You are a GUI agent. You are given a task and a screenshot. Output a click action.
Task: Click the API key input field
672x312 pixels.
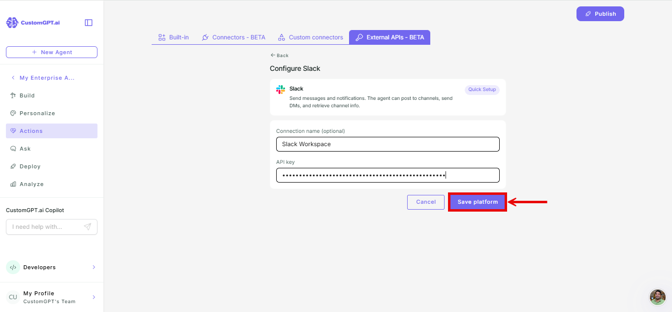coord(388,175)
